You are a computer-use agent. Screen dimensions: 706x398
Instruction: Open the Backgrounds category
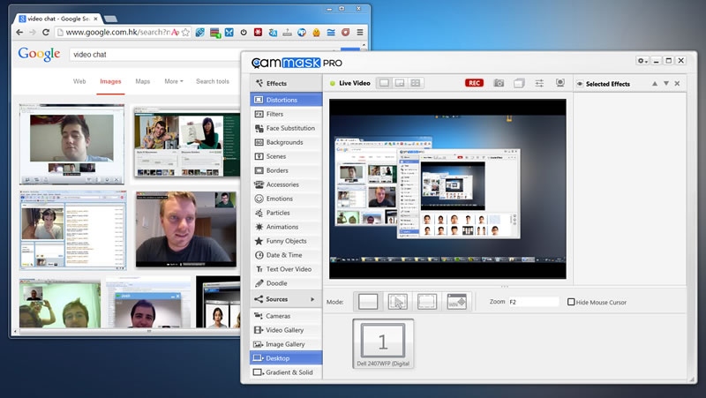pos(286,142)
